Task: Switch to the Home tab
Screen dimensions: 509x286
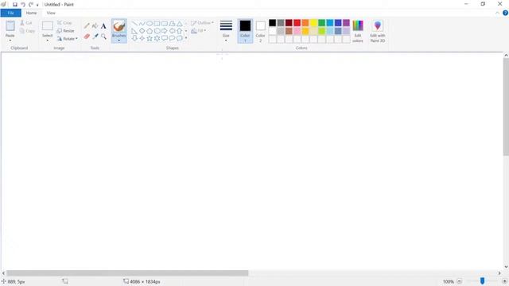Action: click(x=31, y=13)
